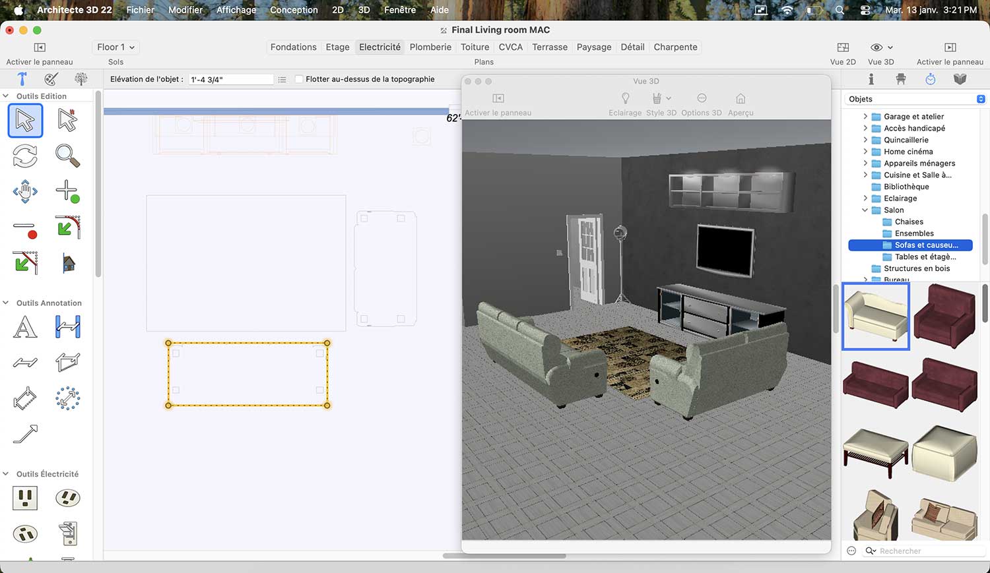Image resolution: width=990 pixels, height=573 pixels.
Task: Place a square electrical outlet
Action: [25, 498]
